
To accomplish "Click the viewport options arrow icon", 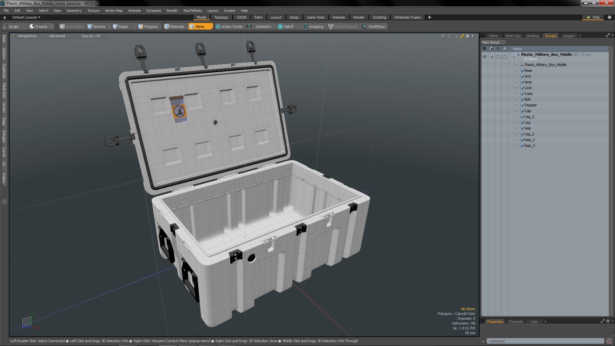I will 473,36.
